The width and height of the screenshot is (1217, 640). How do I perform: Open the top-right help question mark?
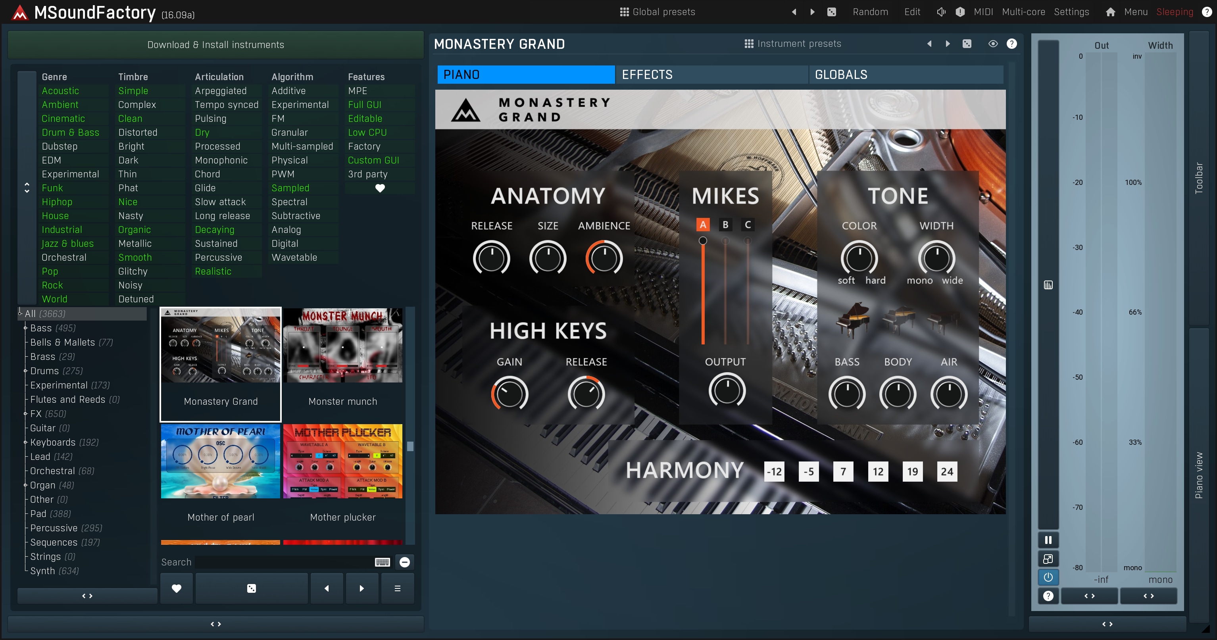(x=1206, y=12)
